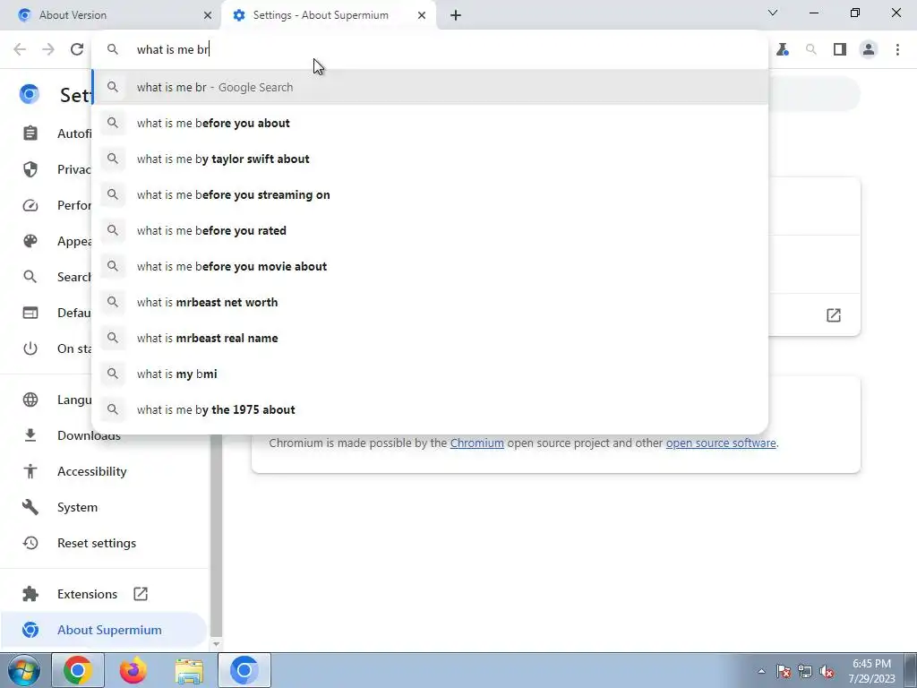The width and height of the screenshot is (917, 688).
Task: Click the network tray icon
Action: pos(805,671)
